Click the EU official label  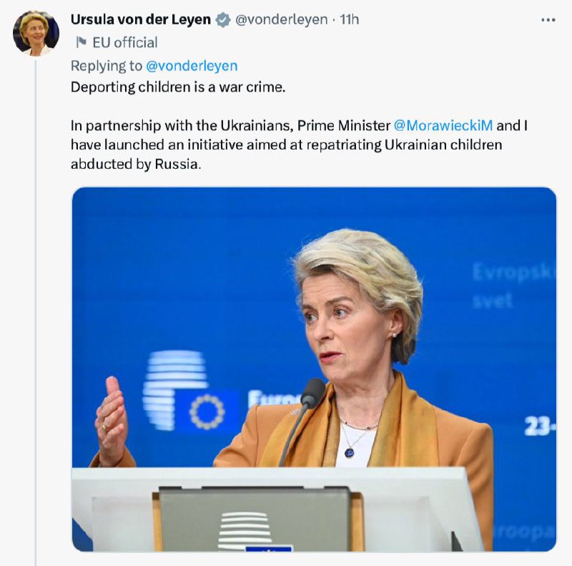(x=125, y=43)
